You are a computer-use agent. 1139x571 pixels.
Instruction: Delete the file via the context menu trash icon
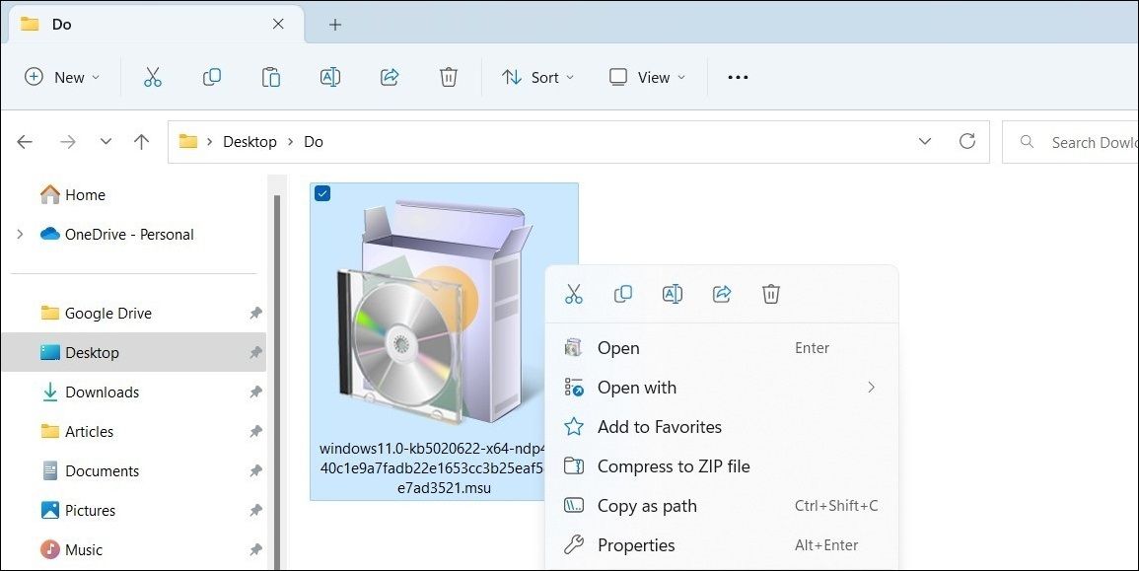[771, 294]
